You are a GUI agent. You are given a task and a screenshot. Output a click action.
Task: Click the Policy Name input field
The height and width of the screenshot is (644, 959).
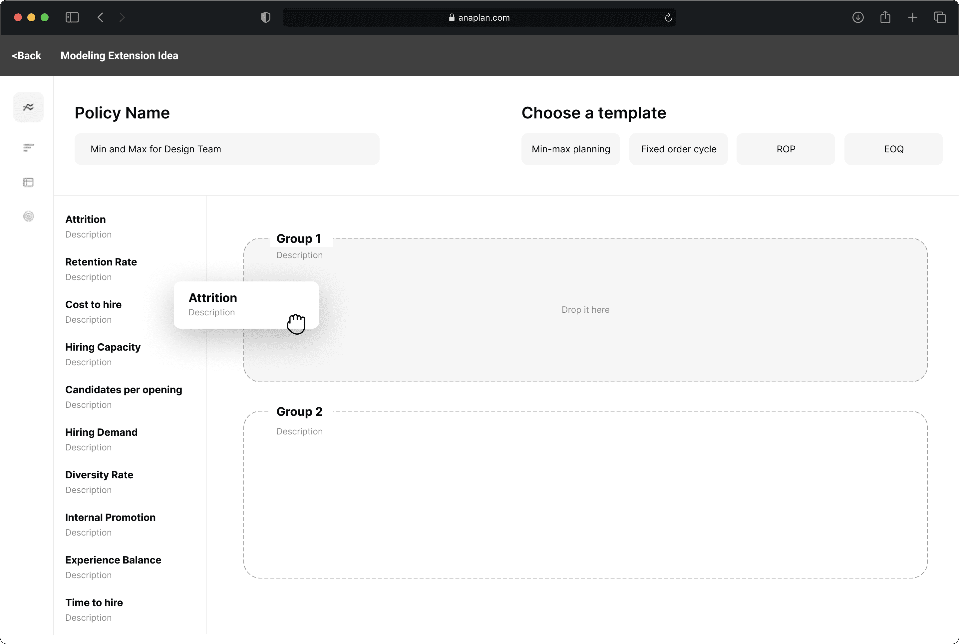coord(227,149)
